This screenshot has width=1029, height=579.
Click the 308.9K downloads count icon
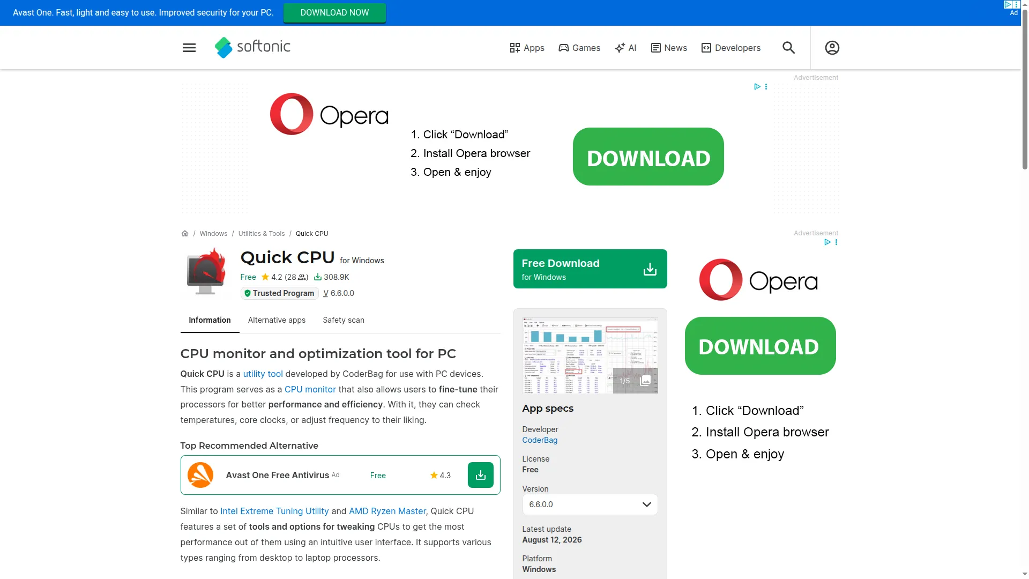pyautogui.click(x=317, y=277)
